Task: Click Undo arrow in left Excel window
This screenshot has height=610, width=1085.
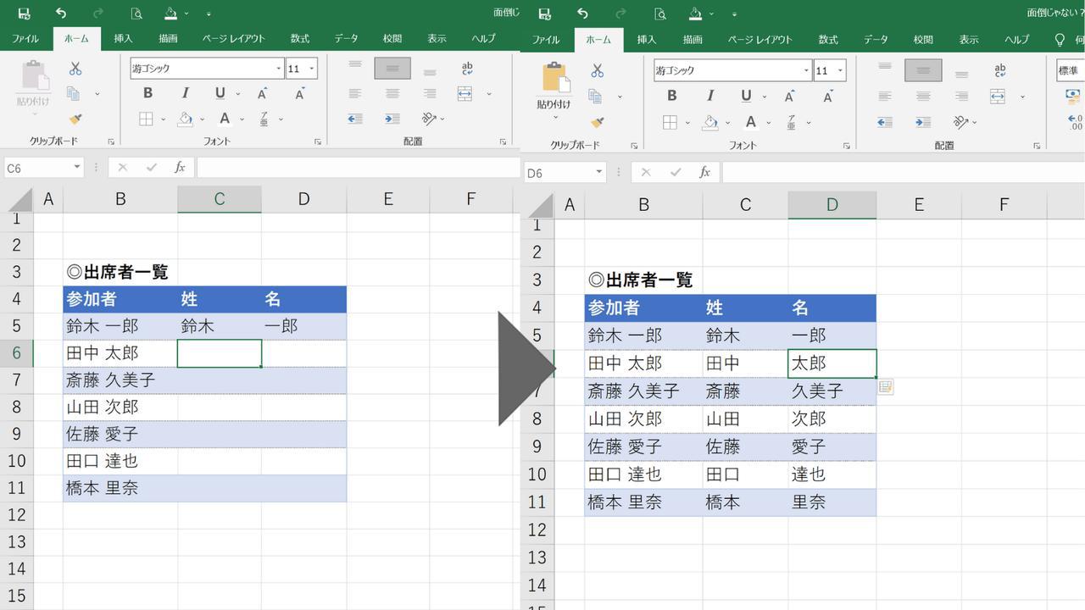Action: pos(61,14)
